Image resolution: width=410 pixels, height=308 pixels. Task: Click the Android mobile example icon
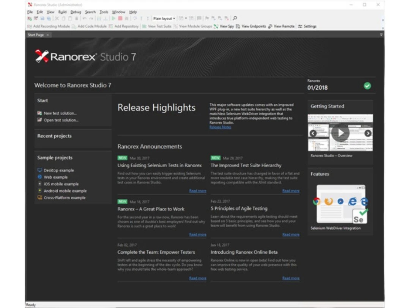pyautogui.click(x=40, y=191)
